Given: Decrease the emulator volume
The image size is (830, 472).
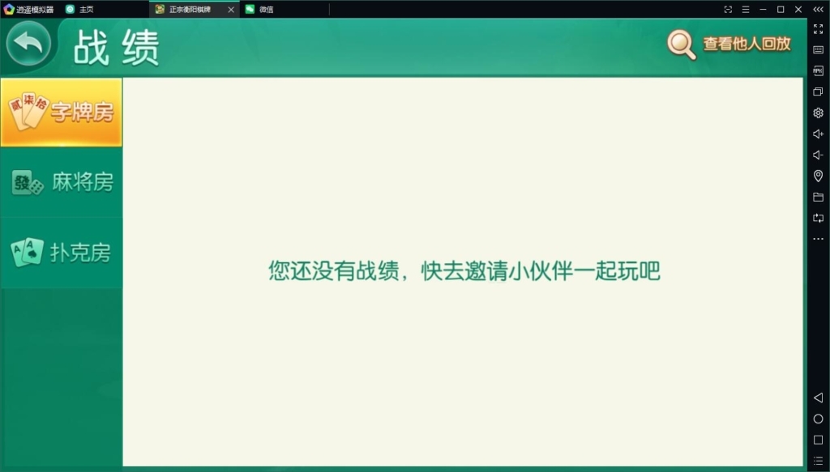Looking at the screenshot, I should click(818, 154).
